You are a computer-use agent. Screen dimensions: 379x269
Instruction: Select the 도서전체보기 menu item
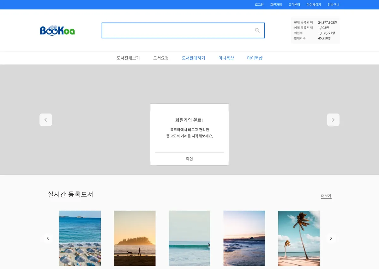pyautogui.click(x=128, y=58)
